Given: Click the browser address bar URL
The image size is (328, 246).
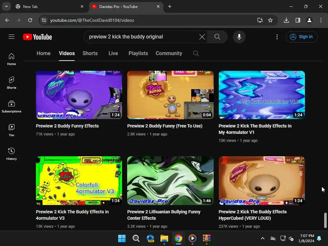Looking at the screenshot, I should 92,20.
